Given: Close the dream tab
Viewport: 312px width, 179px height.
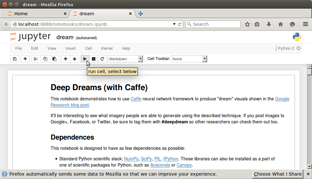Looking at the screenshot, I should (130, 14).
